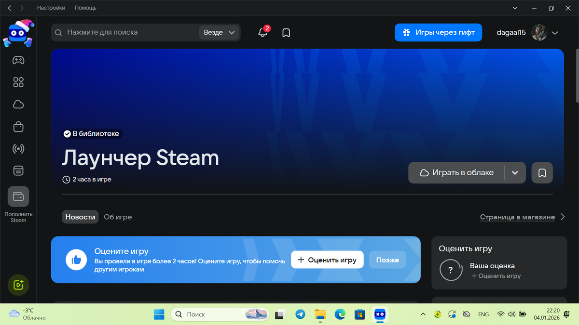Open the Помощь menu
This screenshot has height=325, width=579.
click(x=85, y=8)
